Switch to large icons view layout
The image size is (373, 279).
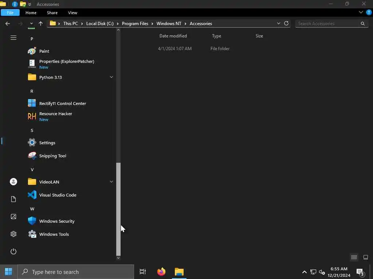(x=366, y=257)
